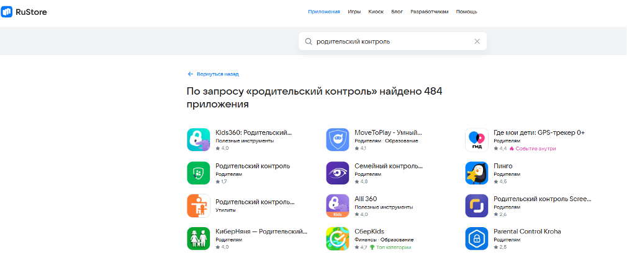Click the Утилиты category label
Image resolution: width=627 pixels, height=255 pixels.
pos(225,210)
